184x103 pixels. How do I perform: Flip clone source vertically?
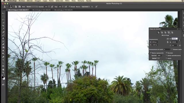tap(168, 42)
